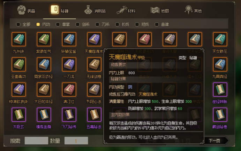Switch to the 装备 tab
Screen dimensions: 241x151
click(x=26, y=10)
